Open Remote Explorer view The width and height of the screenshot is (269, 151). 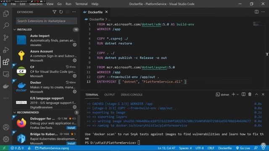click(6, 74)
